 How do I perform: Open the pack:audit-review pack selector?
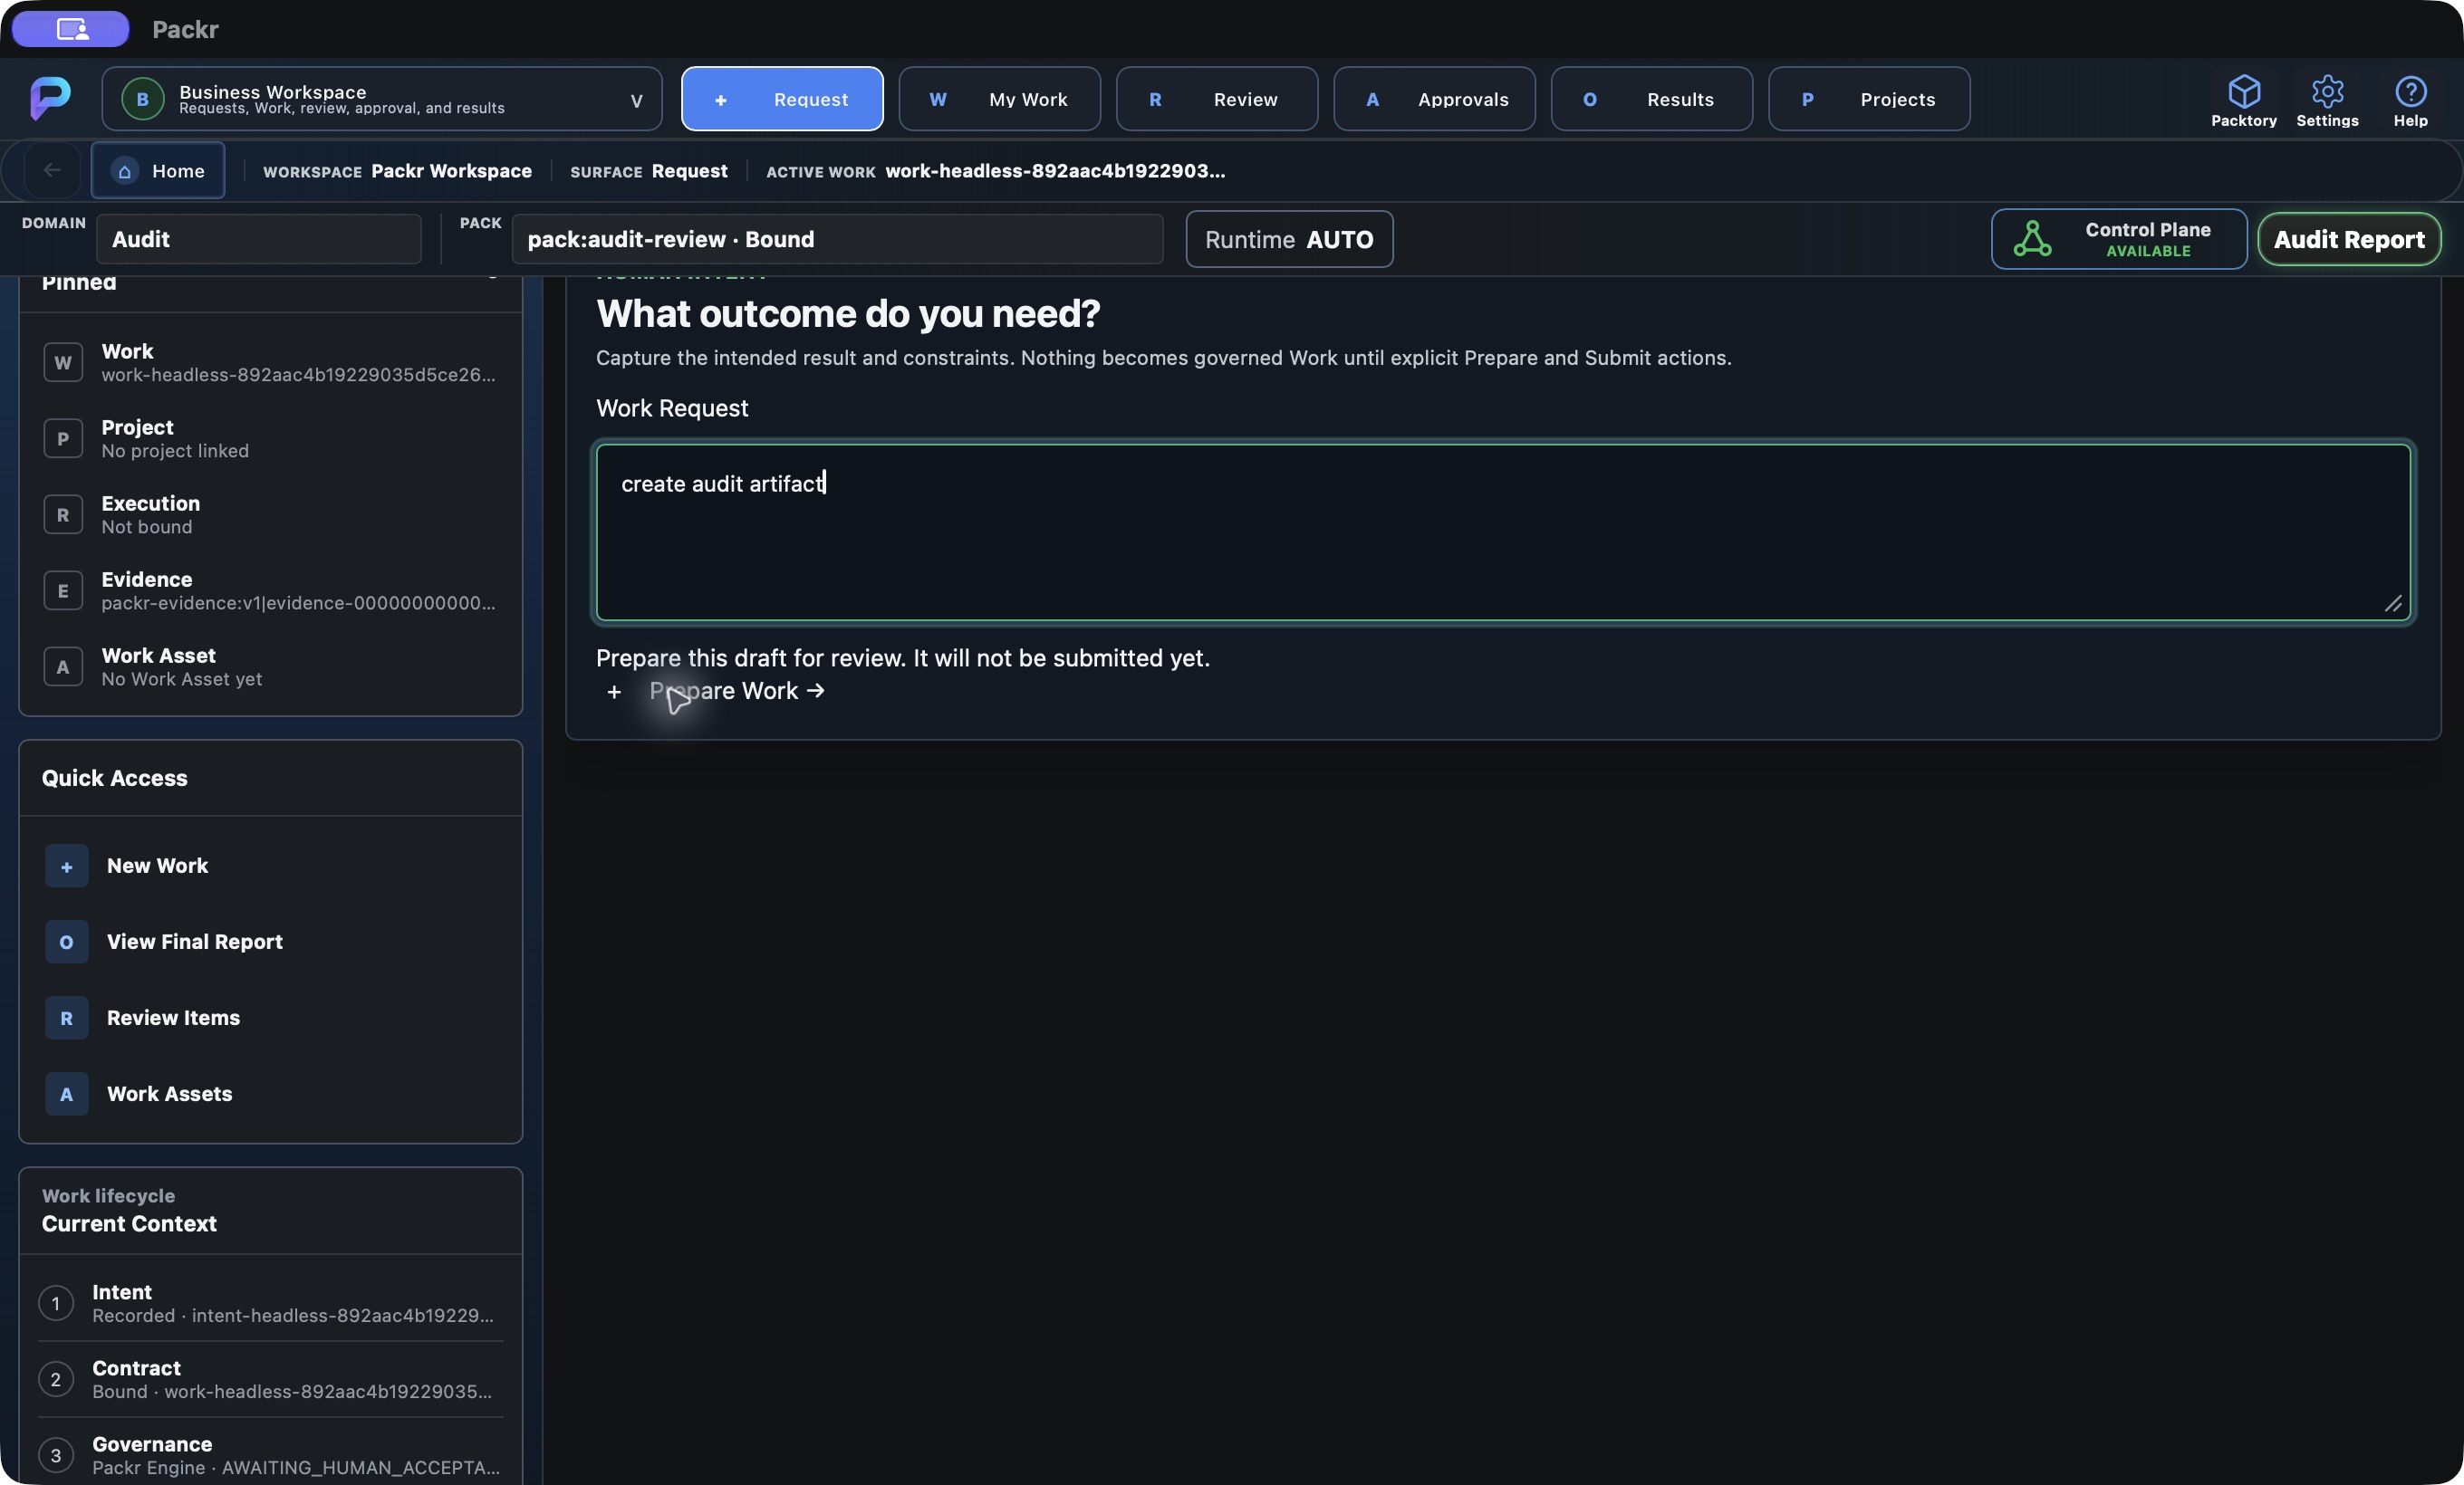coord(837,239)
